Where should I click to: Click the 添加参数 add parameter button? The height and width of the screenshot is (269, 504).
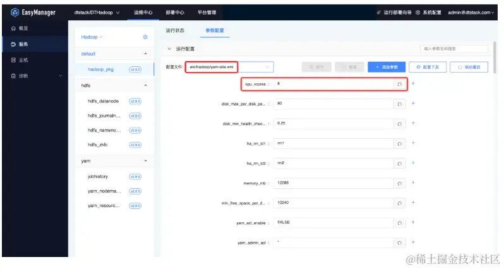387,67
